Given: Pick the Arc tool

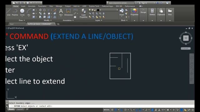Looking at the screenshot, I should coord(29,12).
